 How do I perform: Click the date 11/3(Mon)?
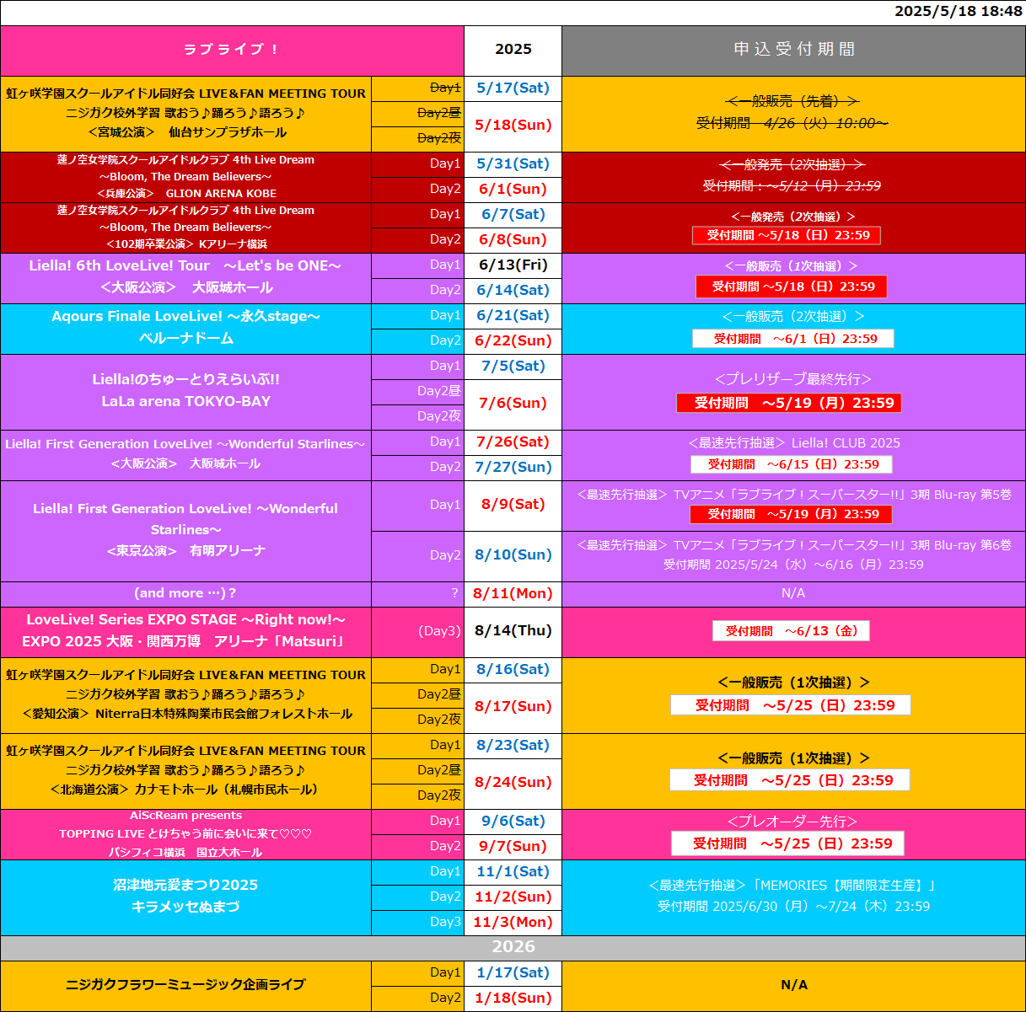point(513,923)
